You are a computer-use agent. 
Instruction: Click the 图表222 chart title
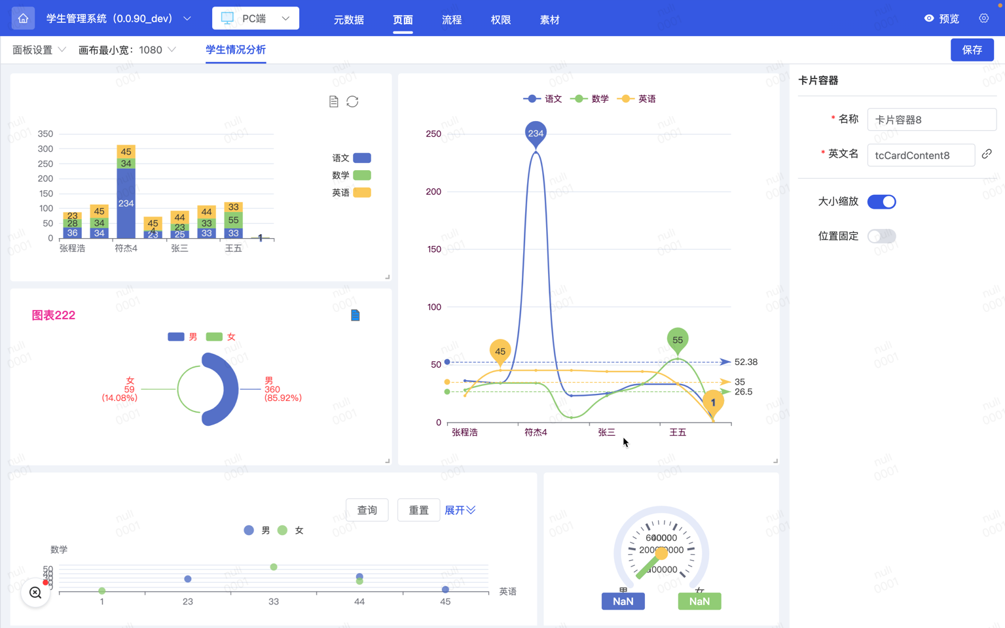(54, 315)
